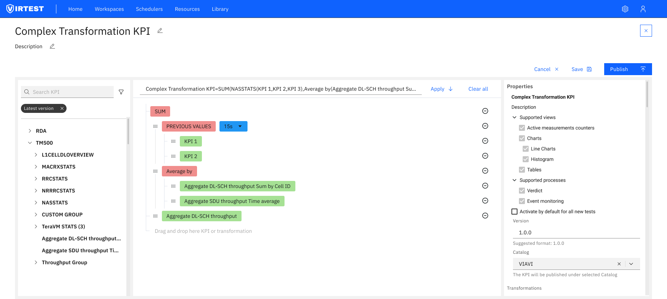This screenshot has width=667, height=299.
Task: Open the settings gear in top bar
Action: (625, 9)
